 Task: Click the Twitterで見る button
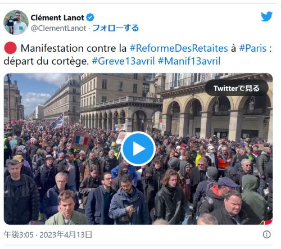click(237, 88)
